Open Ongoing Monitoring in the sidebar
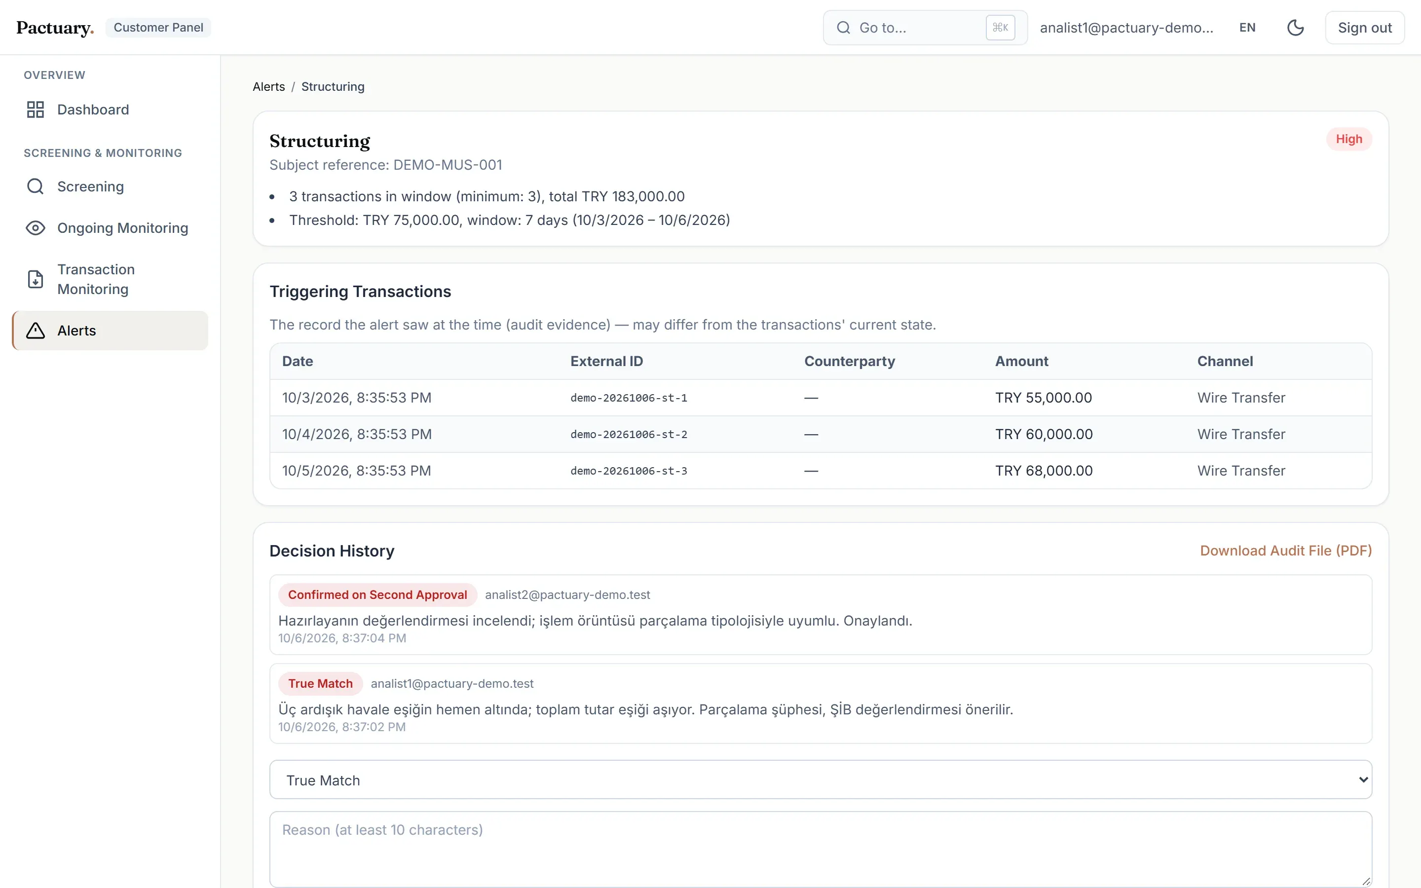Viewport: 1421px width, 888px height. (x=110, y=228)
